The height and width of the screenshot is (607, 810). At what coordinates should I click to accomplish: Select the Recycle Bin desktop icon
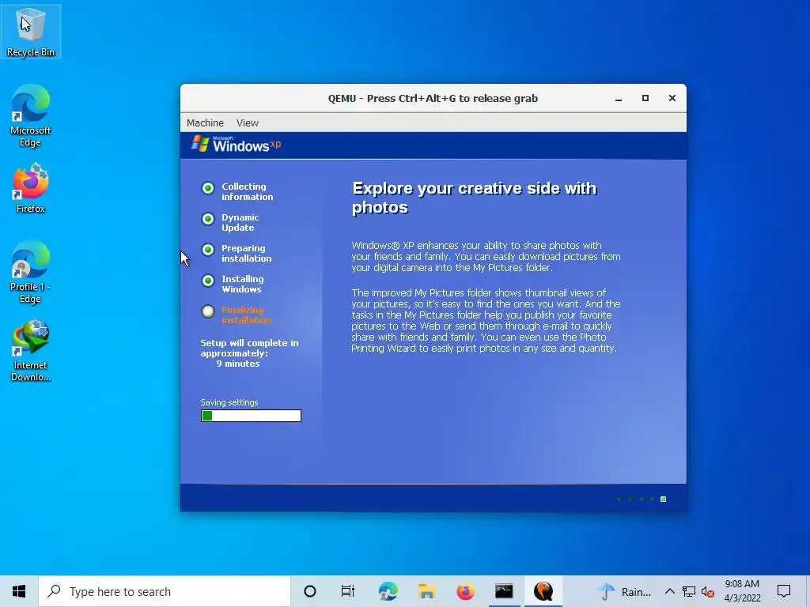[x=31, y=32]
